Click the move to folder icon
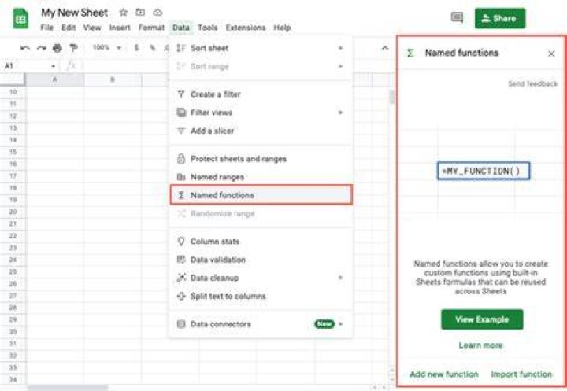Viewport: 567px width, 391px height. [x=140, y=13]
